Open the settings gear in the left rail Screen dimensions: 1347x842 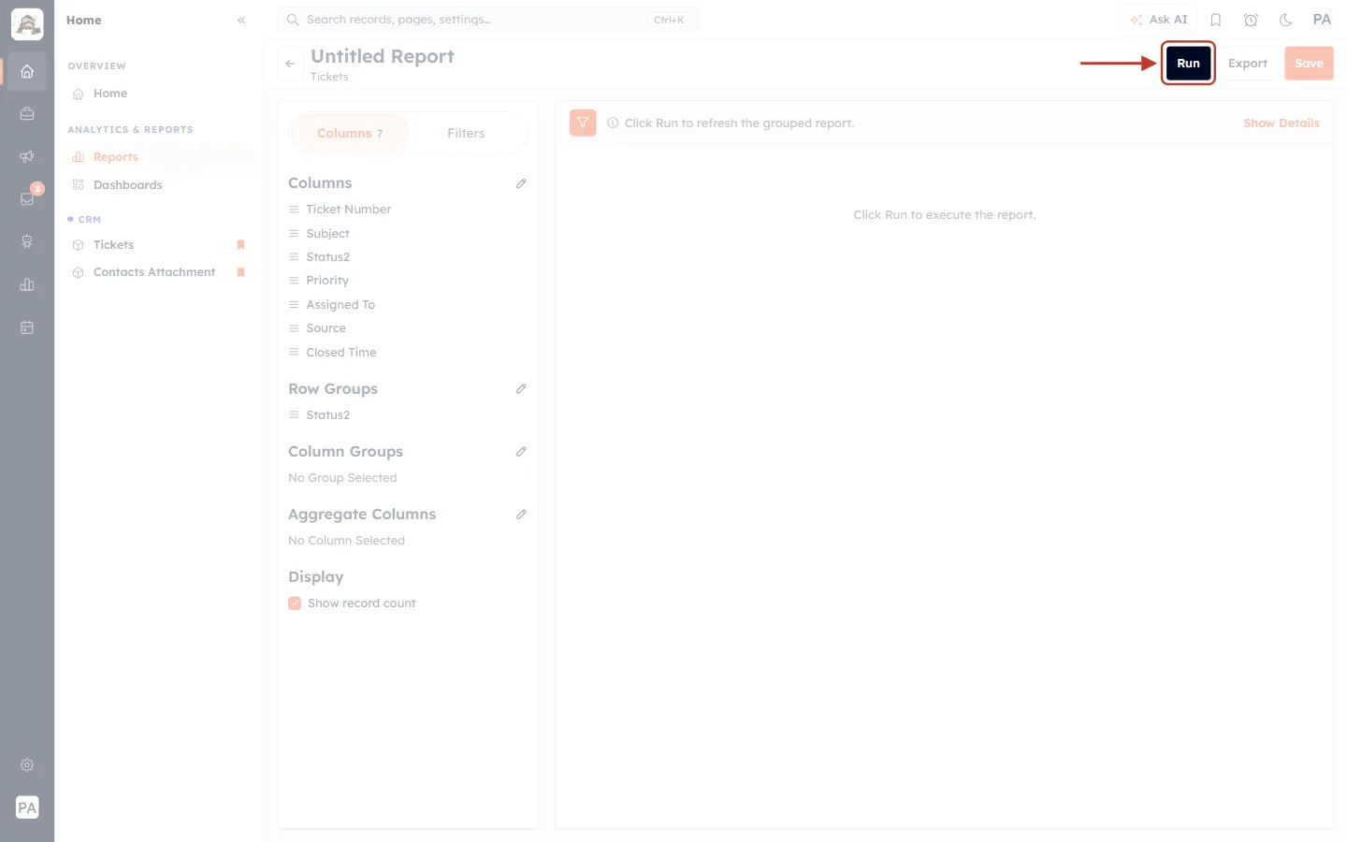coord(27,765)
